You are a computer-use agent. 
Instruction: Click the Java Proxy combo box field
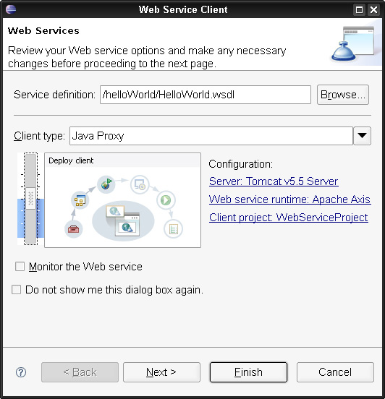pyautogui.click(x=211, y=136)
